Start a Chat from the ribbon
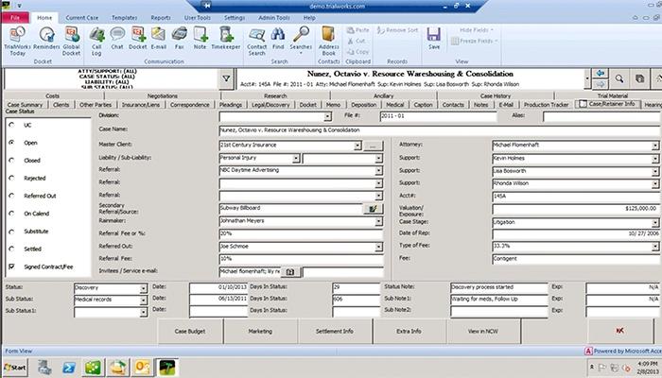The width and height of the screenshot is (662, 378). click(117, 39)
